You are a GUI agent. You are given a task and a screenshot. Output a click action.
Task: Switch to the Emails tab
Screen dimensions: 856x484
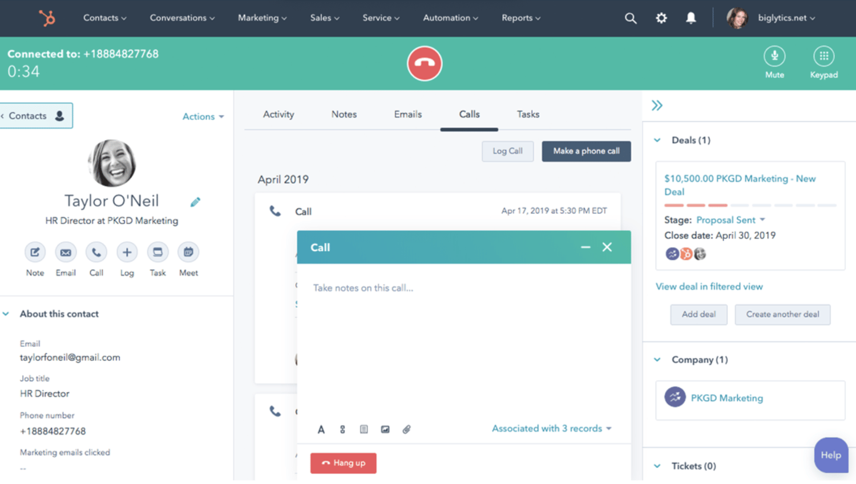[x=407, y=114]
